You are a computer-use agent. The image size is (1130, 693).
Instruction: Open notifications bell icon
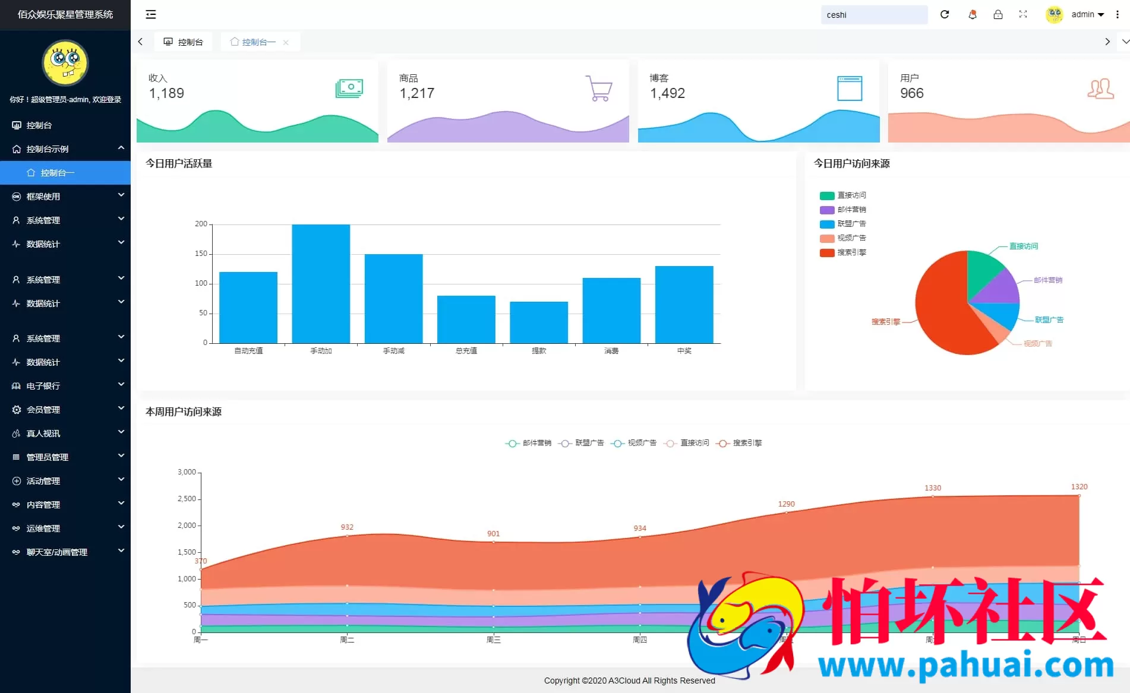[973, 14]
